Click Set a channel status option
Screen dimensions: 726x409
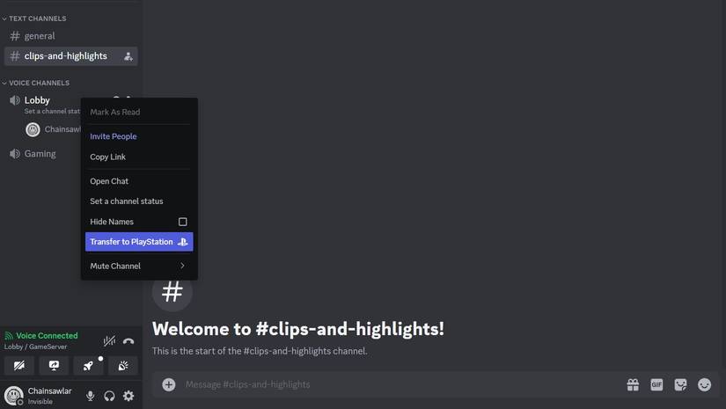(x=139, y=201)
